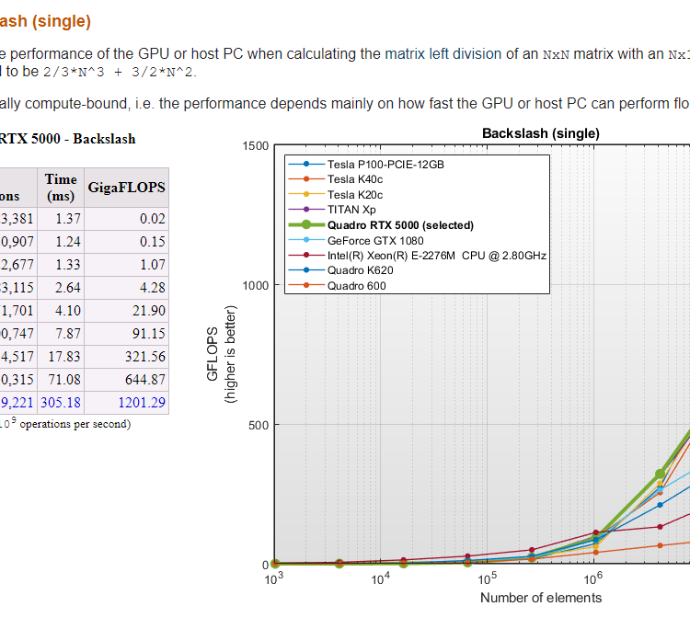Click the Tesla K20c legend label
Screen dimensions: 690x629
tap(354, 195)
